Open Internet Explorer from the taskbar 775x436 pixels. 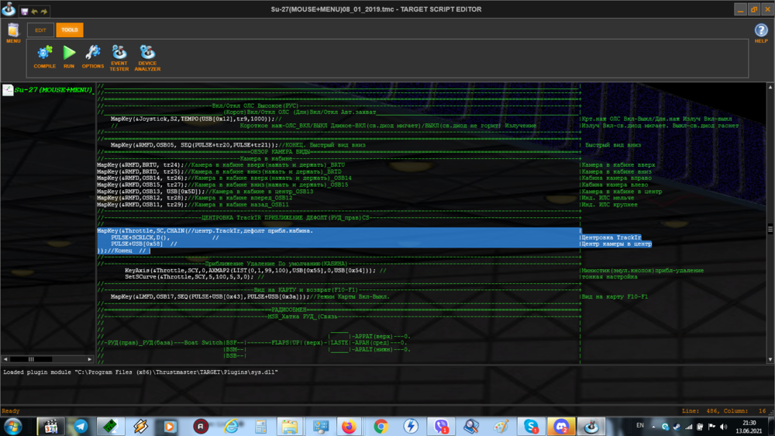[231, 427]
